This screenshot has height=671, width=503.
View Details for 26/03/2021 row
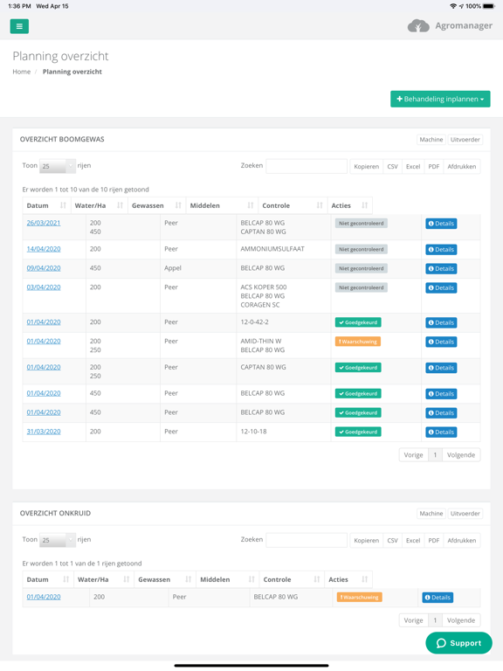coord(441,224)
